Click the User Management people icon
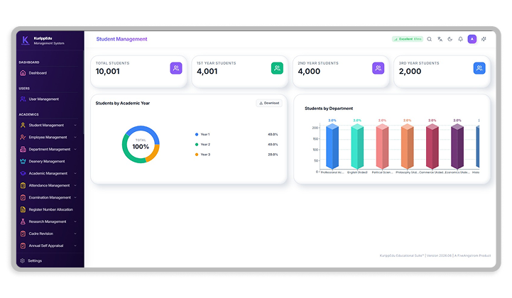This screenshot has width=512, height=298. [x=23, y=99]
